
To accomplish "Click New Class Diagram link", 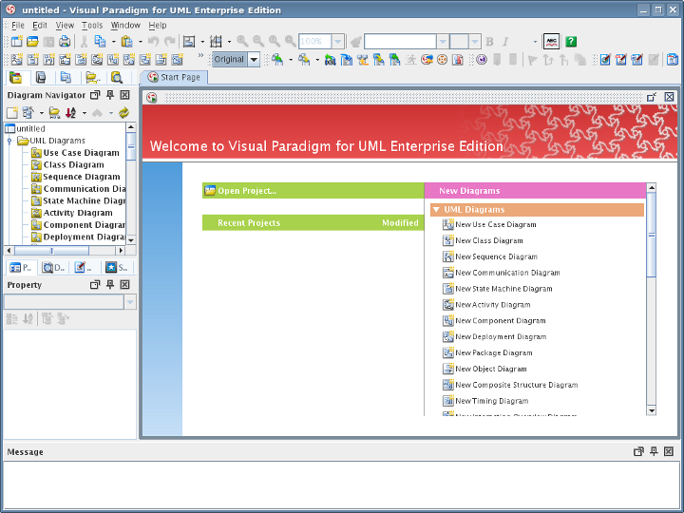I will (x=489, y=240).
